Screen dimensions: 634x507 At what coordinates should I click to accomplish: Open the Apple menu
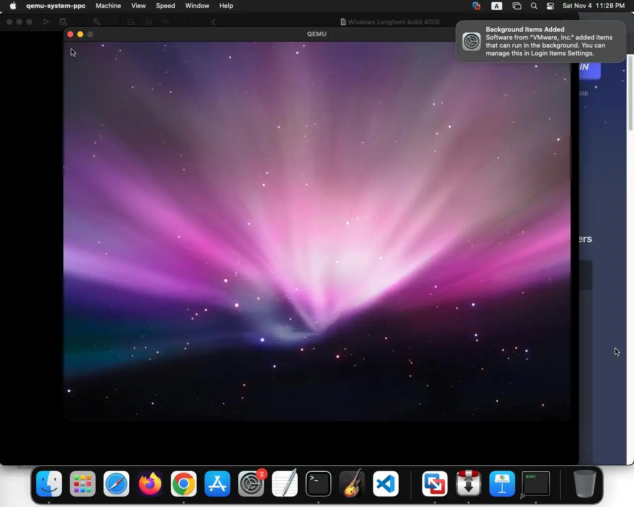click(13, 6)
